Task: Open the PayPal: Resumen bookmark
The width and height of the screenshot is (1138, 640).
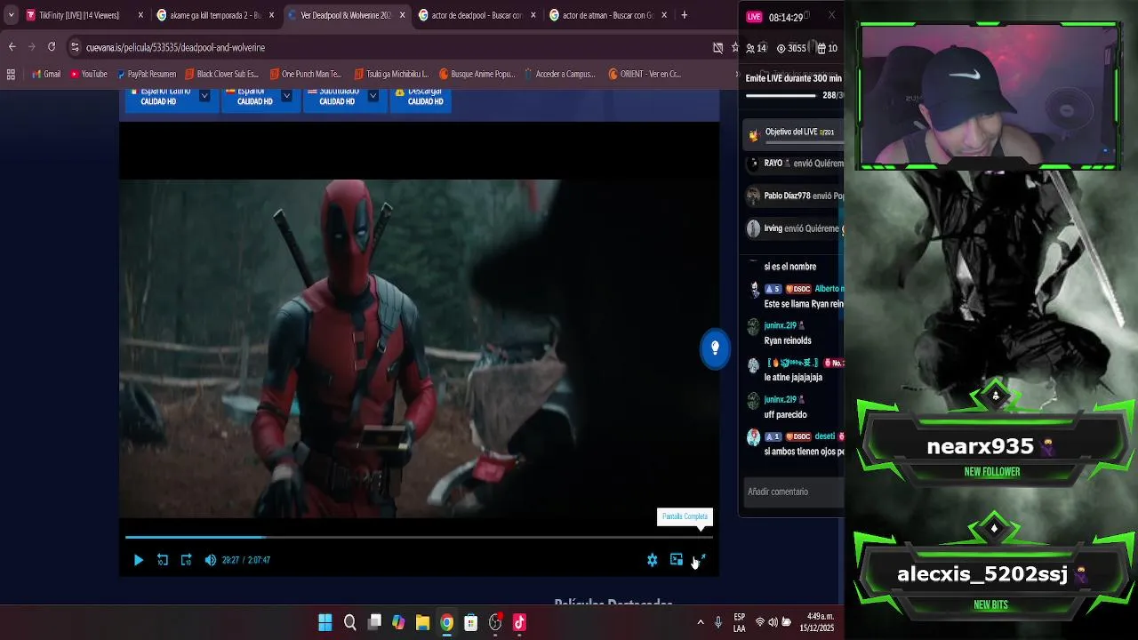Action: [x=147, y=74]
